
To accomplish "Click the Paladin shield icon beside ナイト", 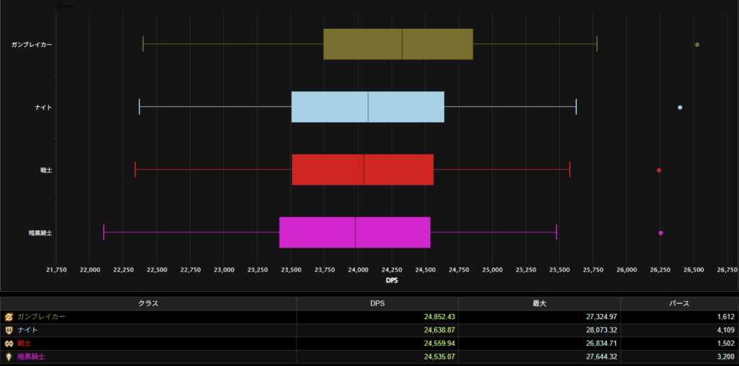I will coord(9,330).
